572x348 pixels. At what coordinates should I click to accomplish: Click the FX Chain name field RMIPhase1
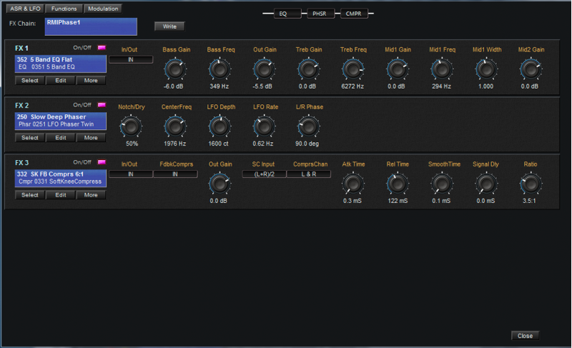(90, 26)
